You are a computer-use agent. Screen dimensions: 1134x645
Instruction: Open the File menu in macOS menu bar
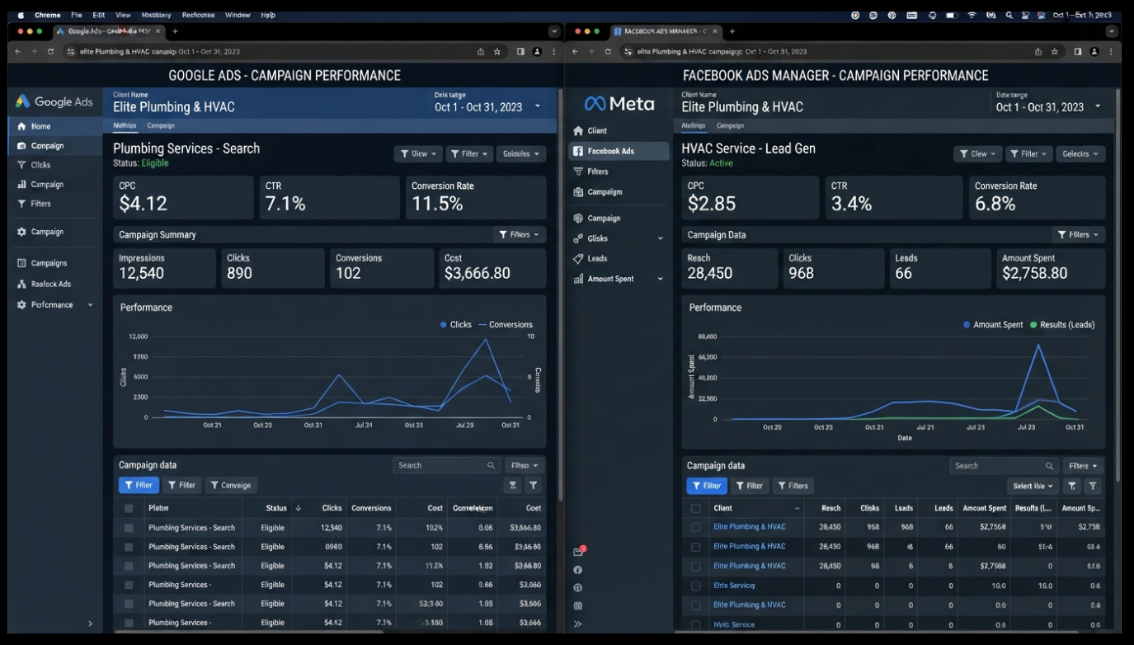(x=76, y=15)
